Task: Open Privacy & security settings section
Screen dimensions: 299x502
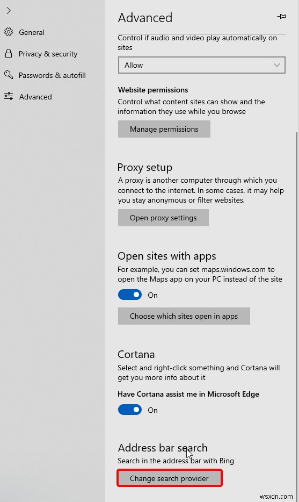Action: (x=48, y=54)
